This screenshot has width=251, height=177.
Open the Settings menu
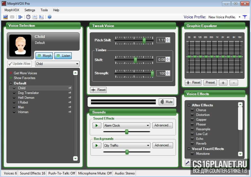30,10
